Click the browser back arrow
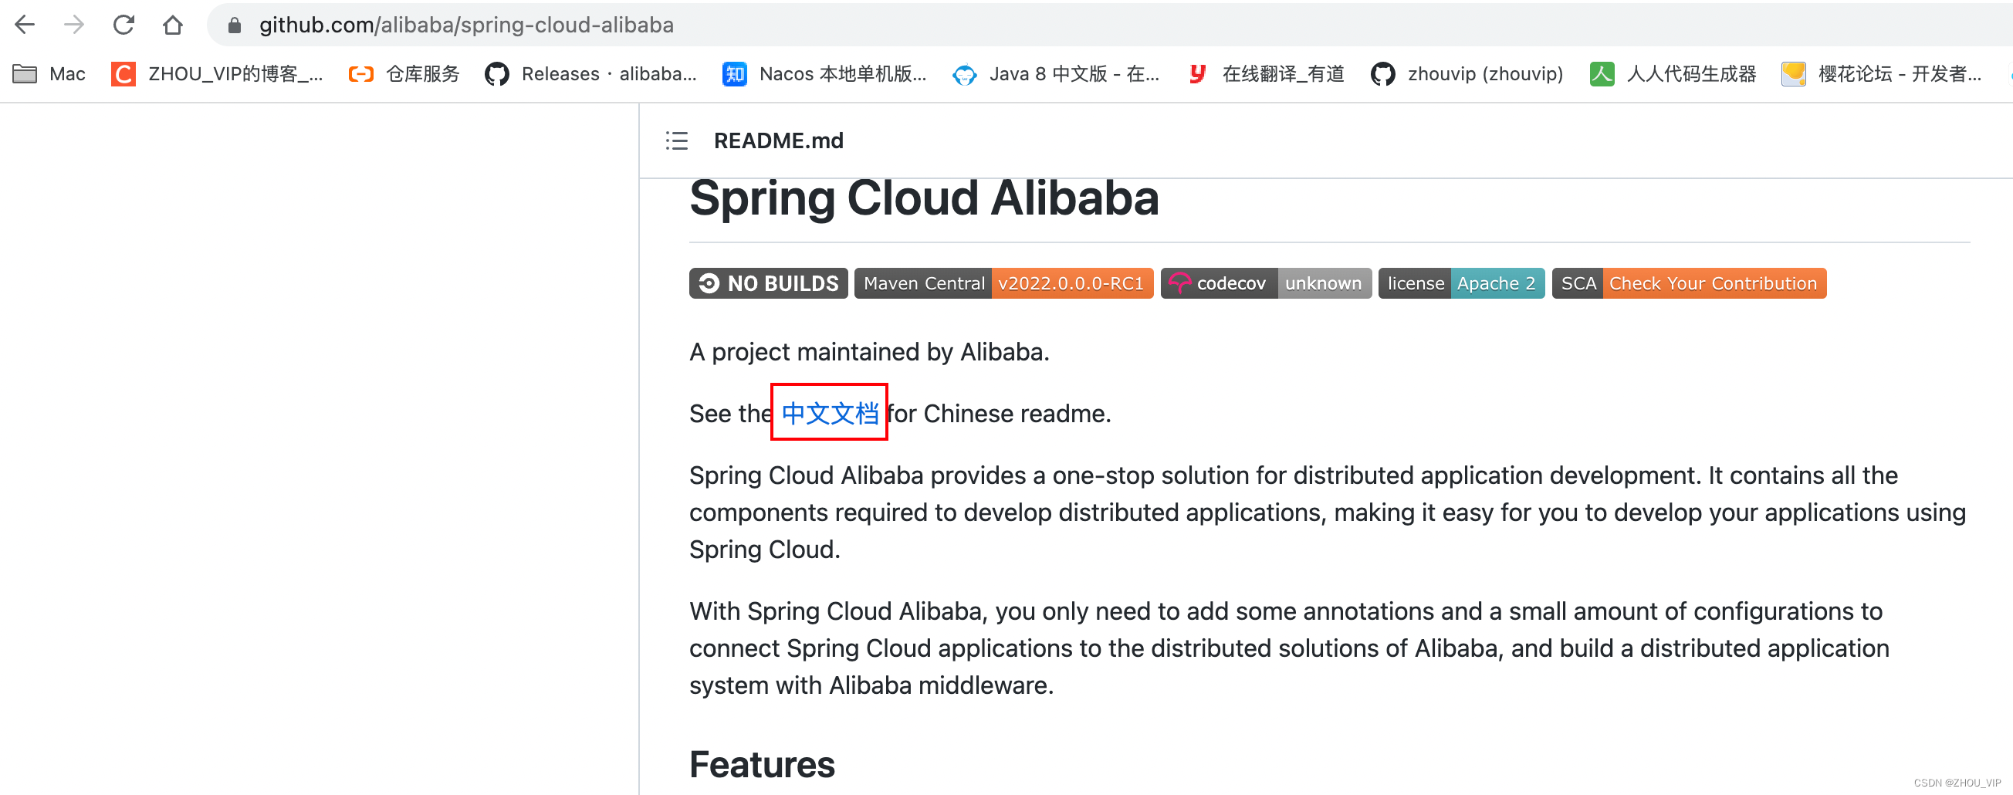This screenshot has height=795, width=2013. (x=25, y=25)
